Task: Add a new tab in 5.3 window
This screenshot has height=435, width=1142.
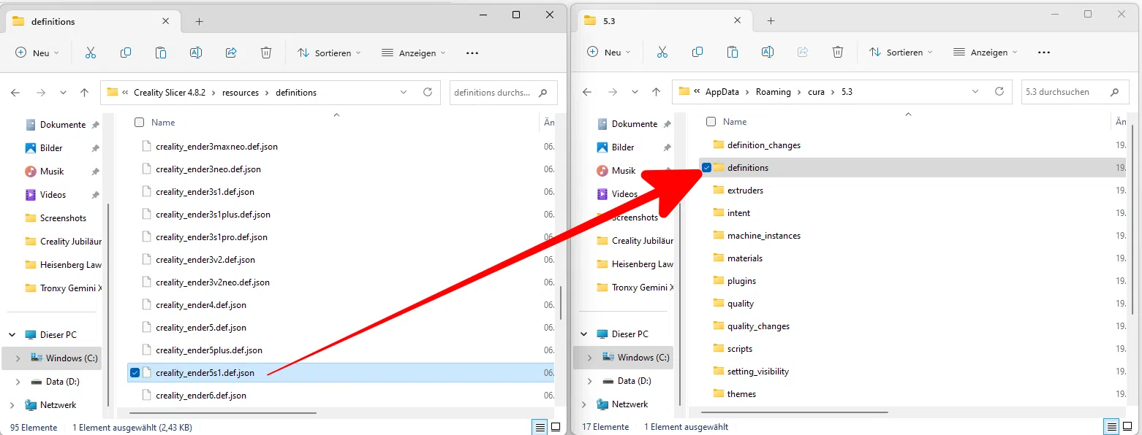Action: click(x=771, y=21)
